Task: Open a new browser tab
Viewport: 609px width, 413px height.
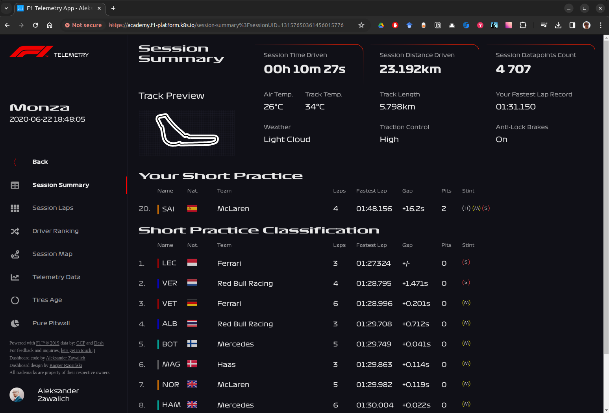Action: point(113,8)
